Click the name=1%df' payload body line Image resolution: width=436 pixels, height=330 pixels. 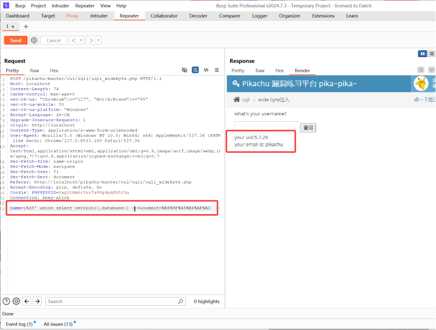click(110, 208)
